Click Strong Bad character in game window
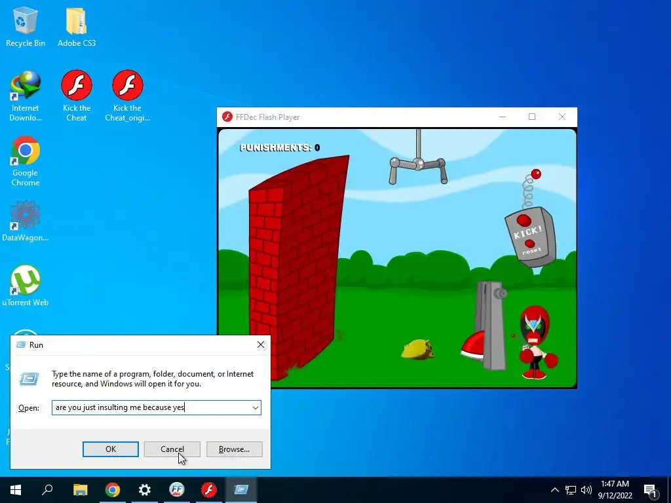The width and height of the screenshot is (671, 503). (x=535, y=342)
